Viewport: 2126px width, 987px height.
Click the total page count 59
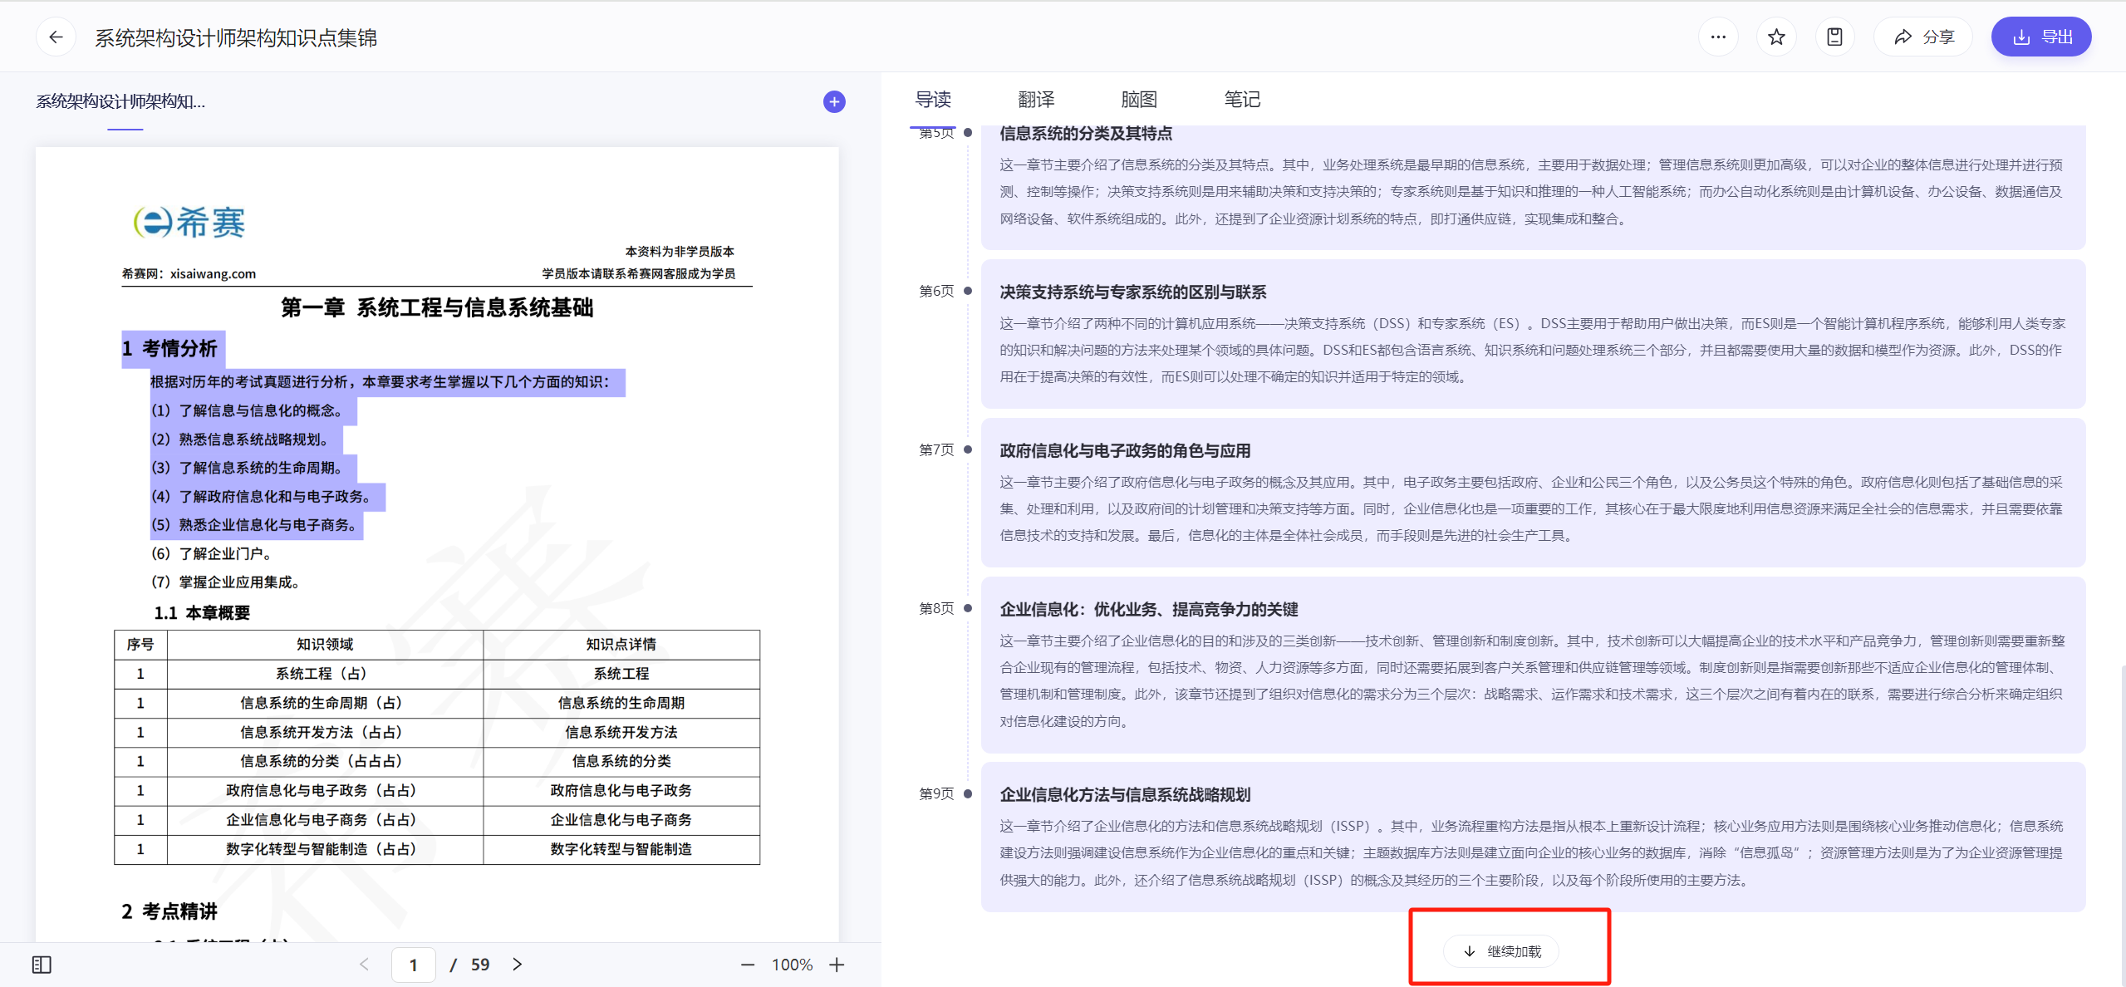[x=480, y=965]
